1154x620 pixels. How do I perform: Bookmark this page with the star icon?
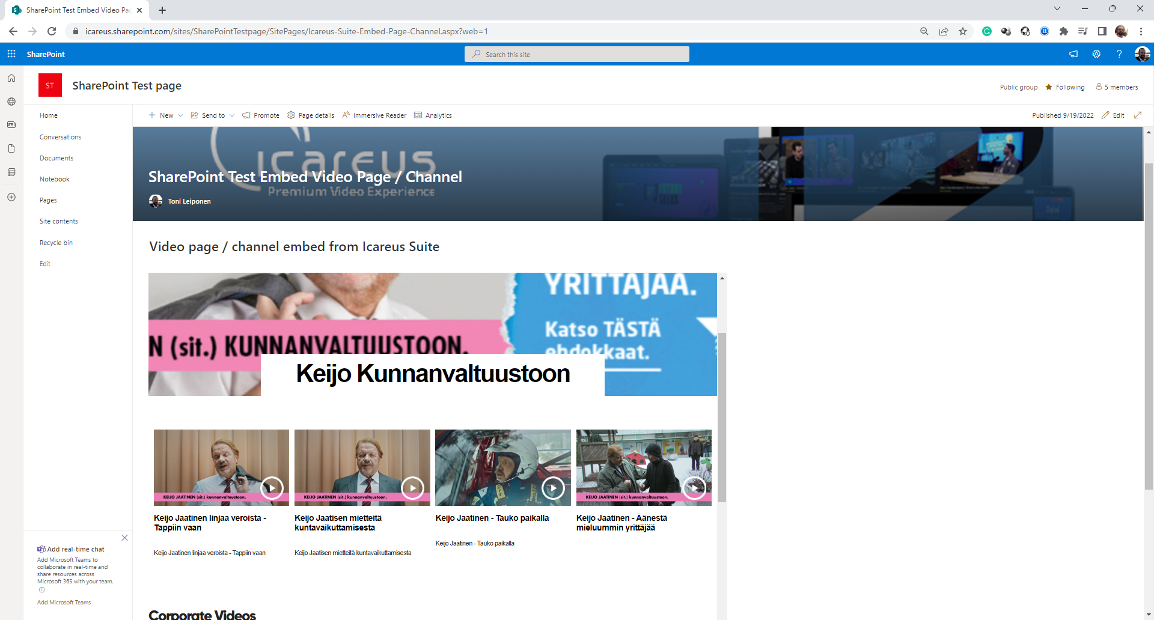click(x=963, y=31)
